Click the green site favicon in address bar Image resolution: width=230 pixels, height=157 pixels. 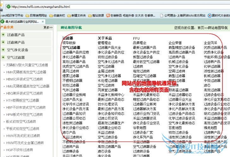tap(9, 7)
